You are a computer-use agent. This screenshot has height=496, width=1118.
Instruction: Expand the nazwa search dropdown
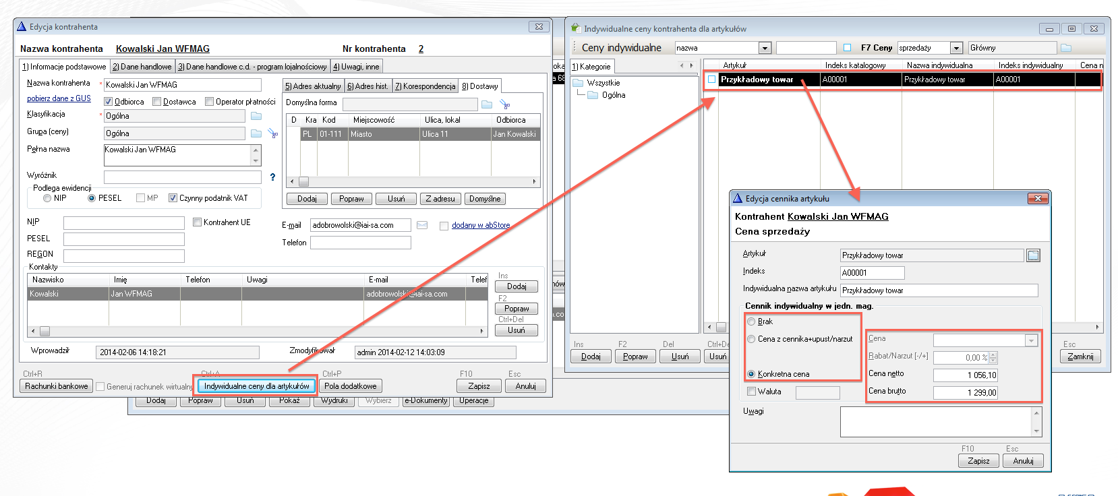pos(765,48)
